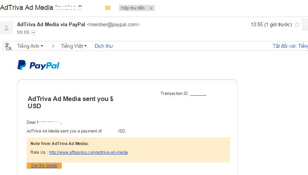Click 'Dịch thư' to translate the message
Image resolution: width=308 pixels, height=175 pixels.
click(104, 46)
